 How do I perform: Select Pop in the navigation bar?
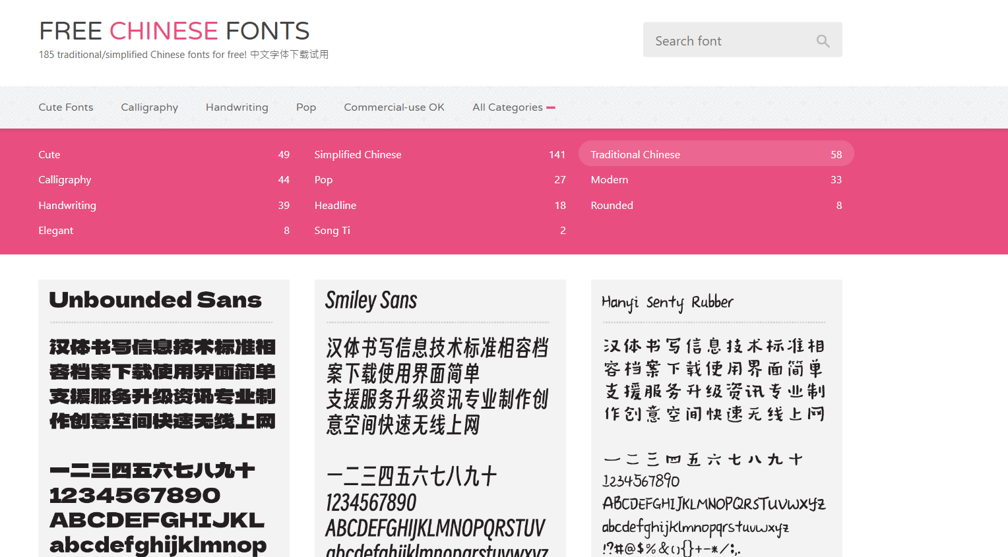[306, 107]
